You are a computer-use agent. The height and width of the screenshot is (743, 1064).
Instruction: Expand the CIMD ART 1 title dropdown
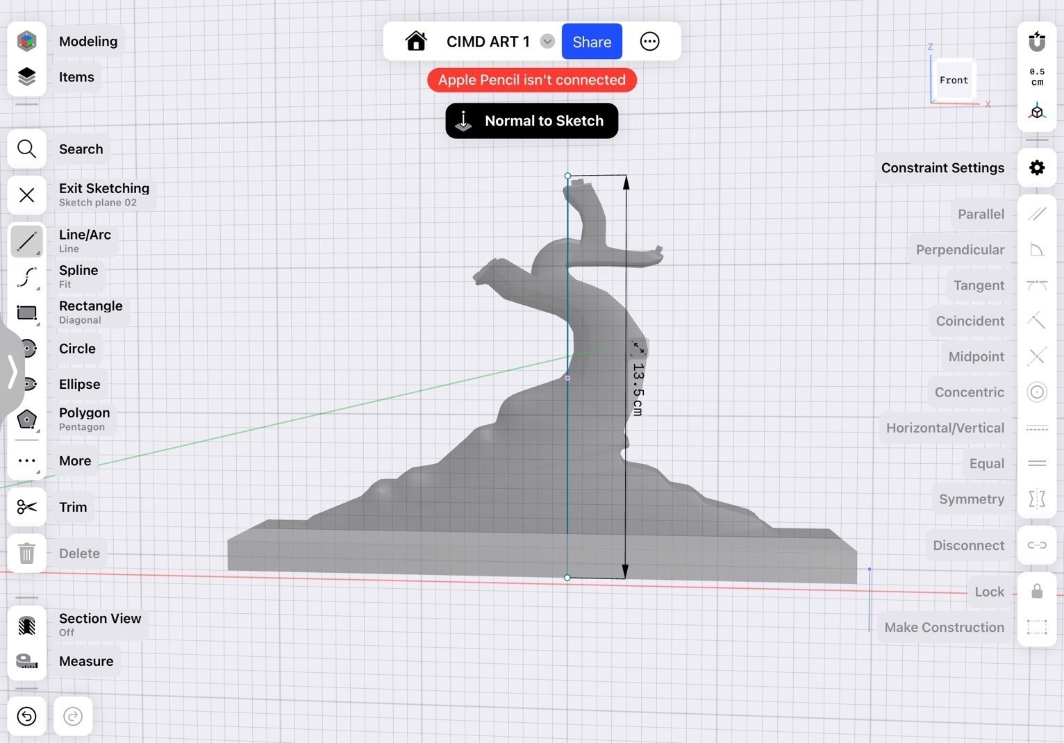pyautogui.click(x=547, y=42)
